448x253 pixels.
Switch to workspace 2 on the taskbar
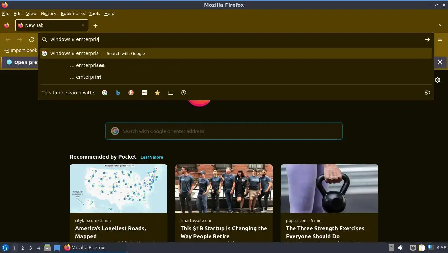22,248
